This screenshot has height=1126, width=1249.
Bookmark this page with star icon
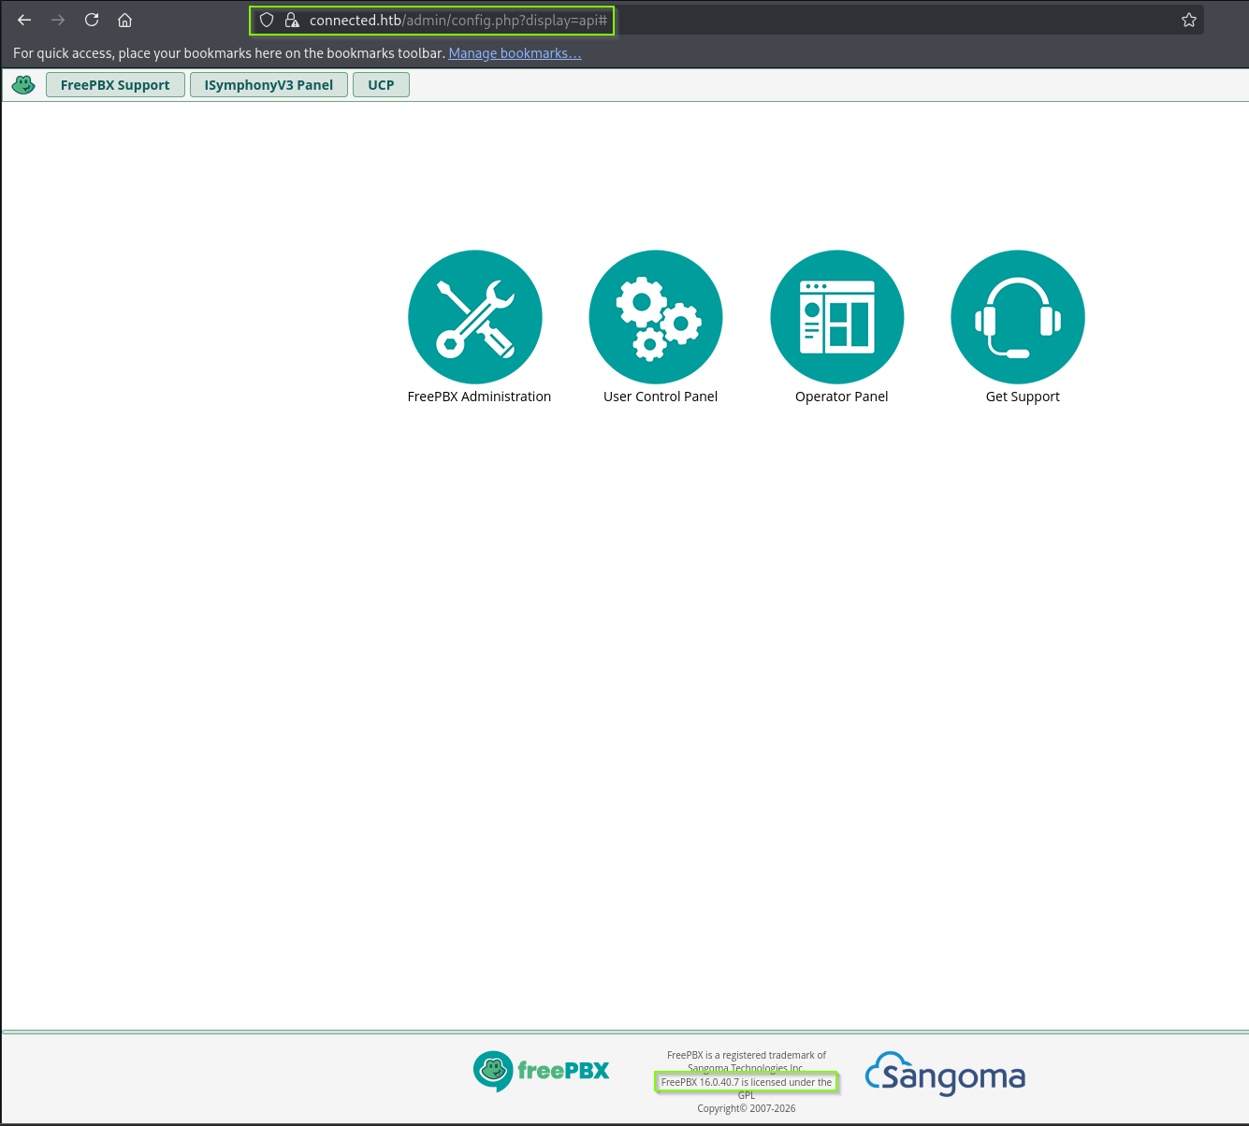1189,20
